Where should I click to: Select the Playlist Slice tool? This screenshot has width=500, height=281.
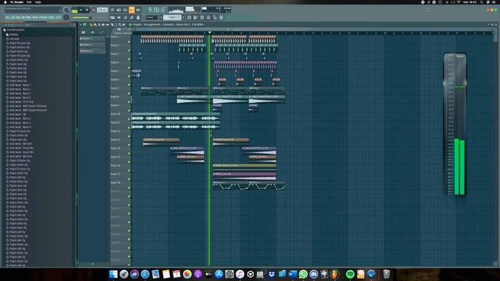(112, 24)
